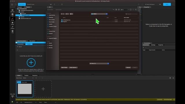Switch to the Transitions tab

coord(35,75)
